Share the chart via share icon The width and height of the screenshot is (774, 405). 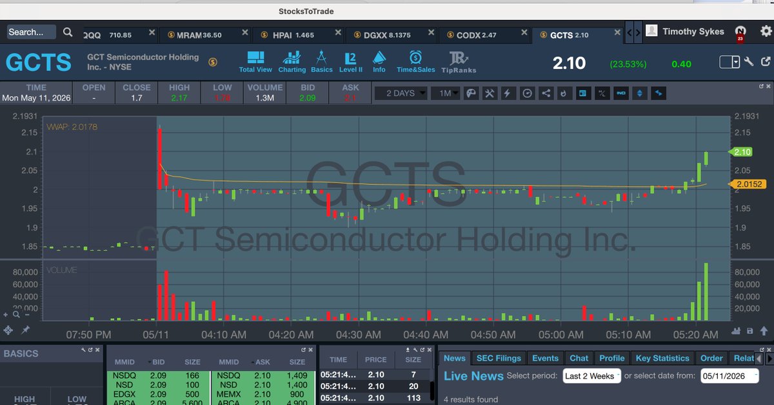[x=546, y=93]
